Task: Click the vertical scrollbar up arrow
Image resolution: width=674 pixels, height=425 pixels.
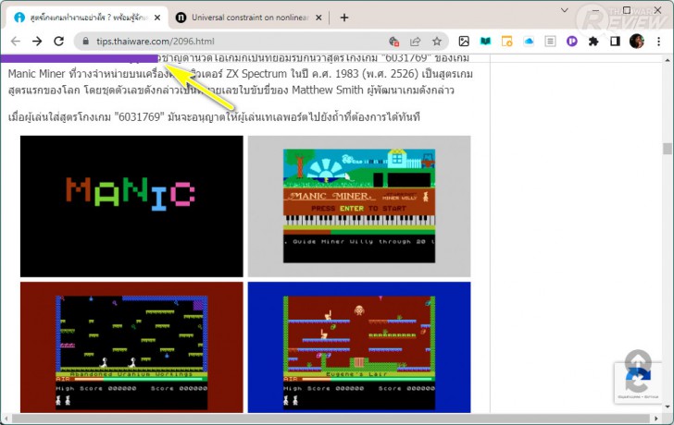Action: (668, 60)
